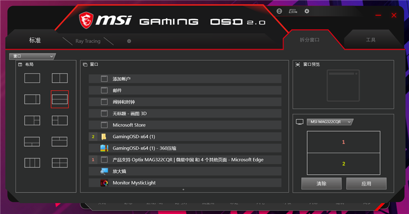The width and height of the screenshot is (409, 214).
Task: Click the 360压缩 archive icon
Action: point(104,148)
